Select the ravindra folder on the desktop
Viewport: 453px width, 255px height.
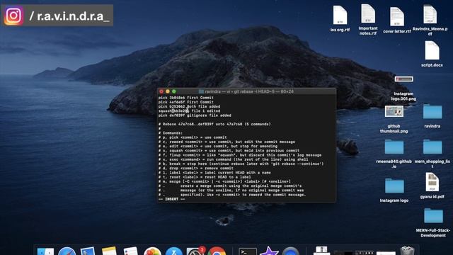[x=432, y=112]
